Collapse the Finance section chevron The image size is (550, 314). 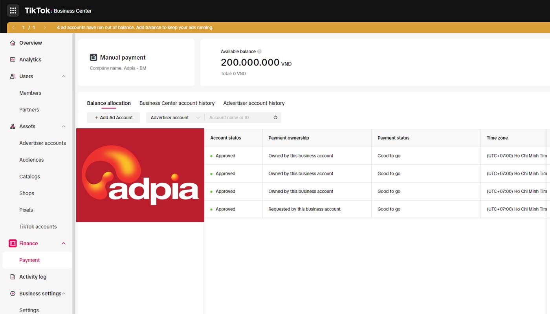coord(64,243)
